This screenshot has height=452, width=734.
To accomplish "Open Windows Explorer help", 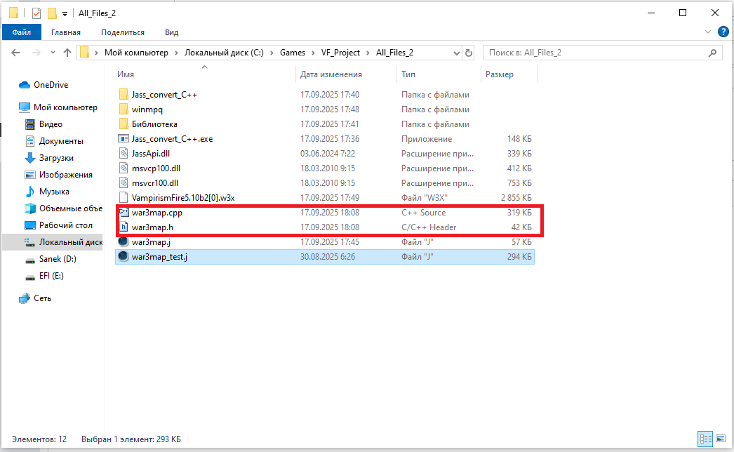I will [723, 32].
